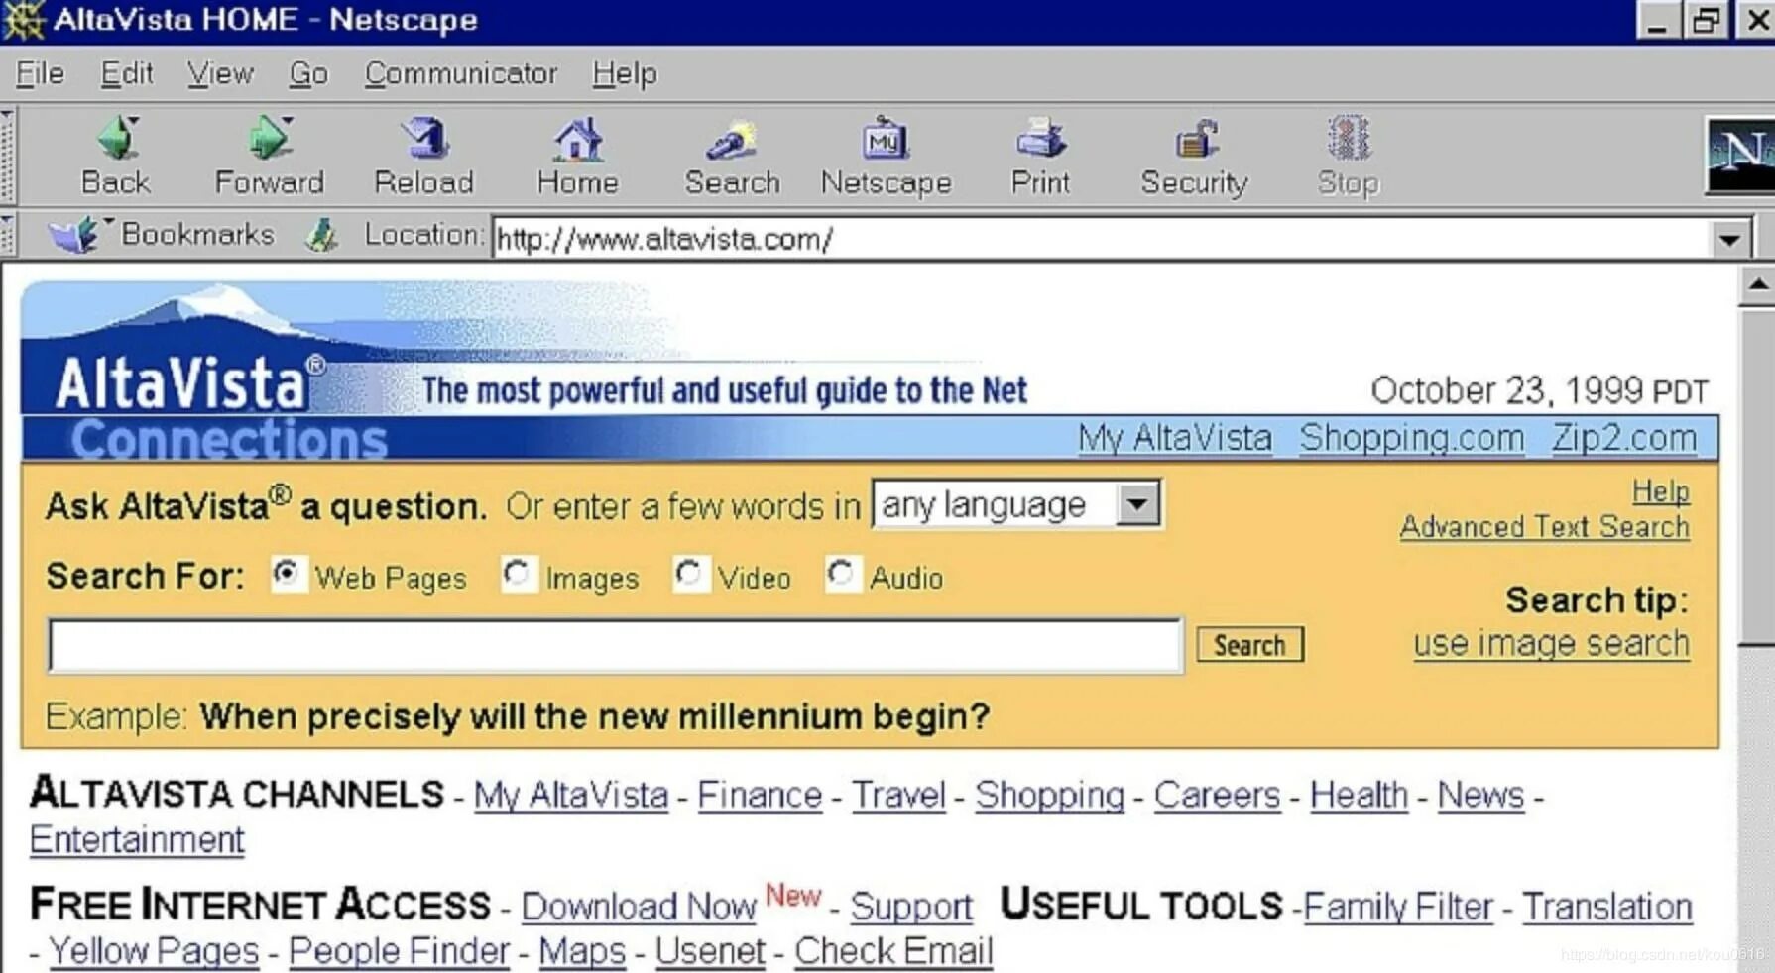Open the Bookmarks icon menu
The image size is (1775, 973).
(73, 236)
